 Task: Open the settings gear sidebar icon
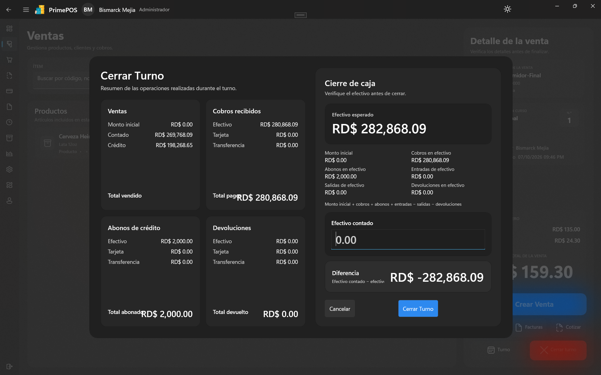tap(9, 169)
